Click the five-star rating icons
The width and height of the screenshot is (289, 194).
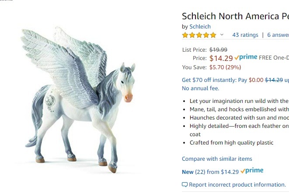click(199, 35)
